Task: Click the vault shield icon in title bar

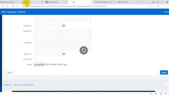Action: pyautogui.click(x=158, y=2)
